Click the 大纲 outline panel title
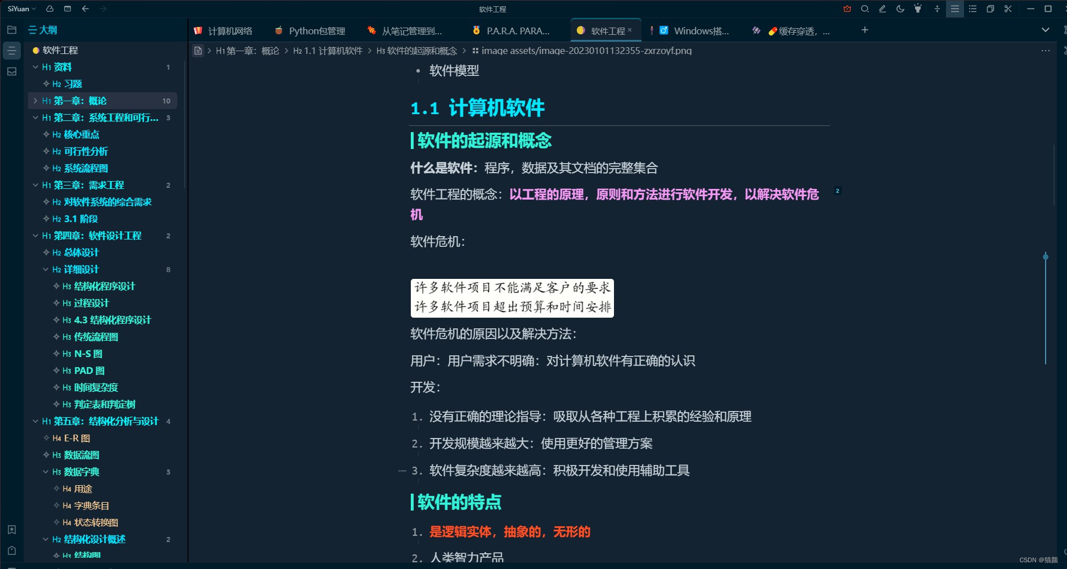1067x569 pixels. [43, 30]
